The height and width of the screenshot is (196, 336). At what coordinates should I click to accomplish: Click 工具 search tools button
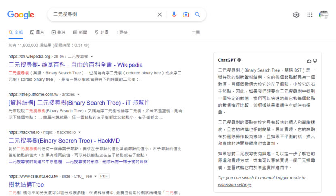[196, 32]
